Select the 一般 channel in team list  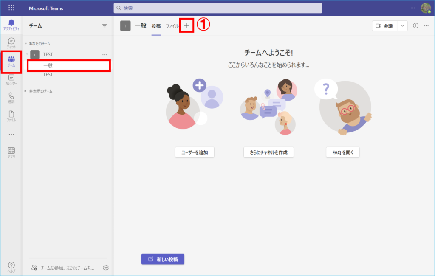(48, 66)
